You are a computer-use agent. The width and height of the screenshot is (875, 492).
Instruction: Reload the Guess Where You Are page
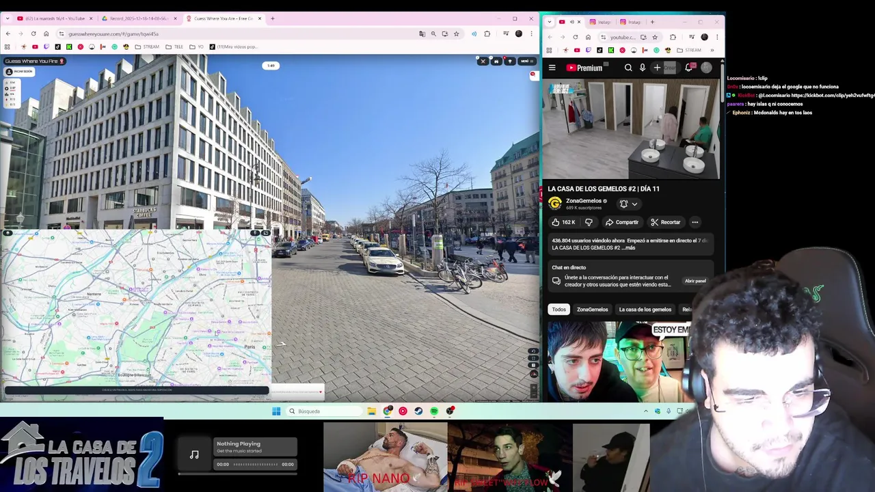click(x=33, y=33)
